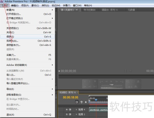Viewport: 154px width, 118px height.
Task: Open the 源:(无素材) tab dropdown arrow
Action: pyautogui.click(x=77, y=10)
